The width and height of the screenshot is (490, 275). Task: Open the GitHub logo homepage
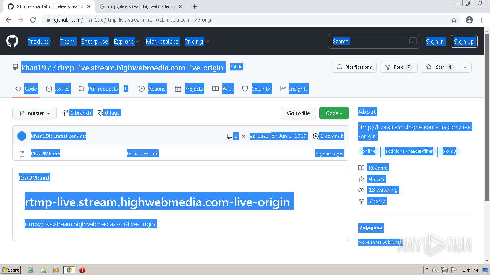tap(12, 41)
